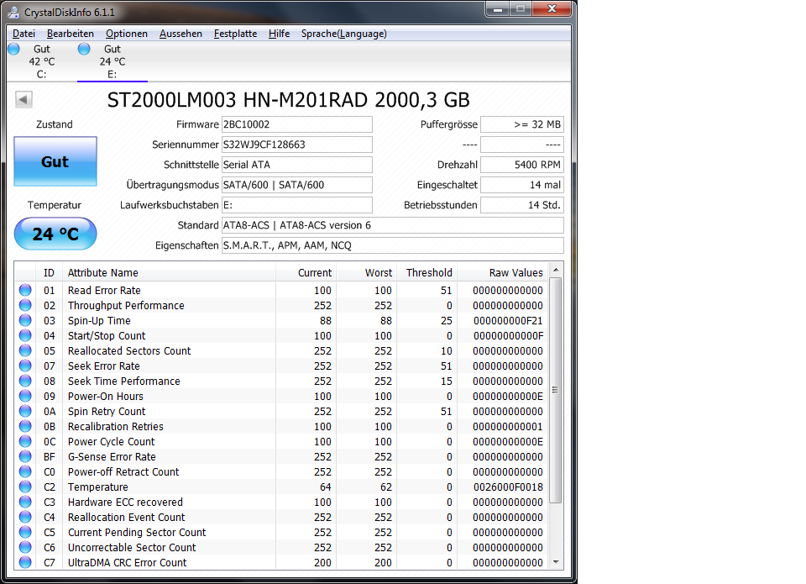Image resolution: width=806 pixels, height=584 pixels.
Task: Click the previous disk arrow button
Action: 24,99
